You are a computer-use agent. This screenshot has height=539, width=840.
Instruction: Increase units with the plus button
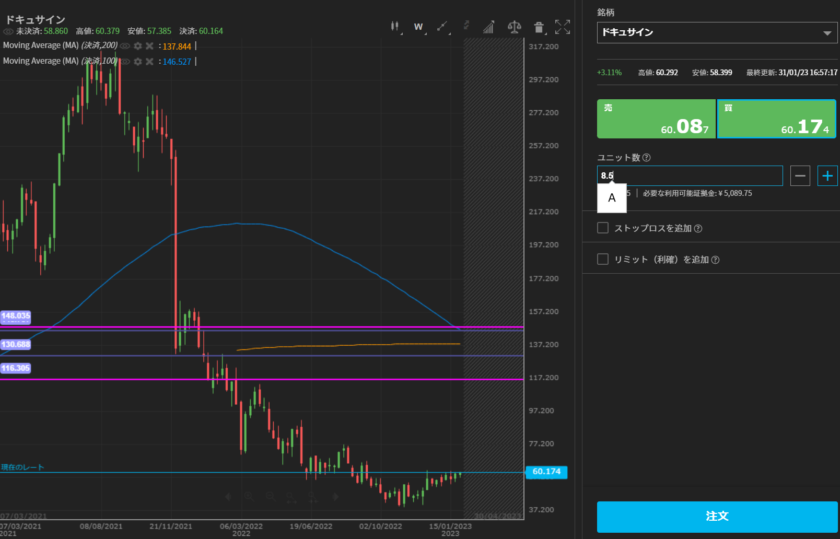(827, 176)
